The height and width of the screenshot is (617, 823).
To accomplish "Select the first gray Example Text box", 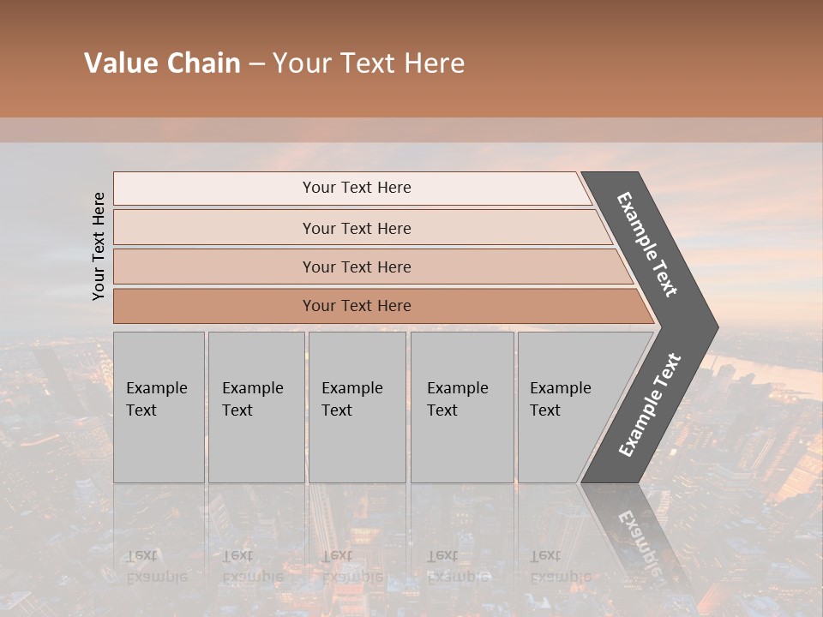I will [x=159, y=407].
